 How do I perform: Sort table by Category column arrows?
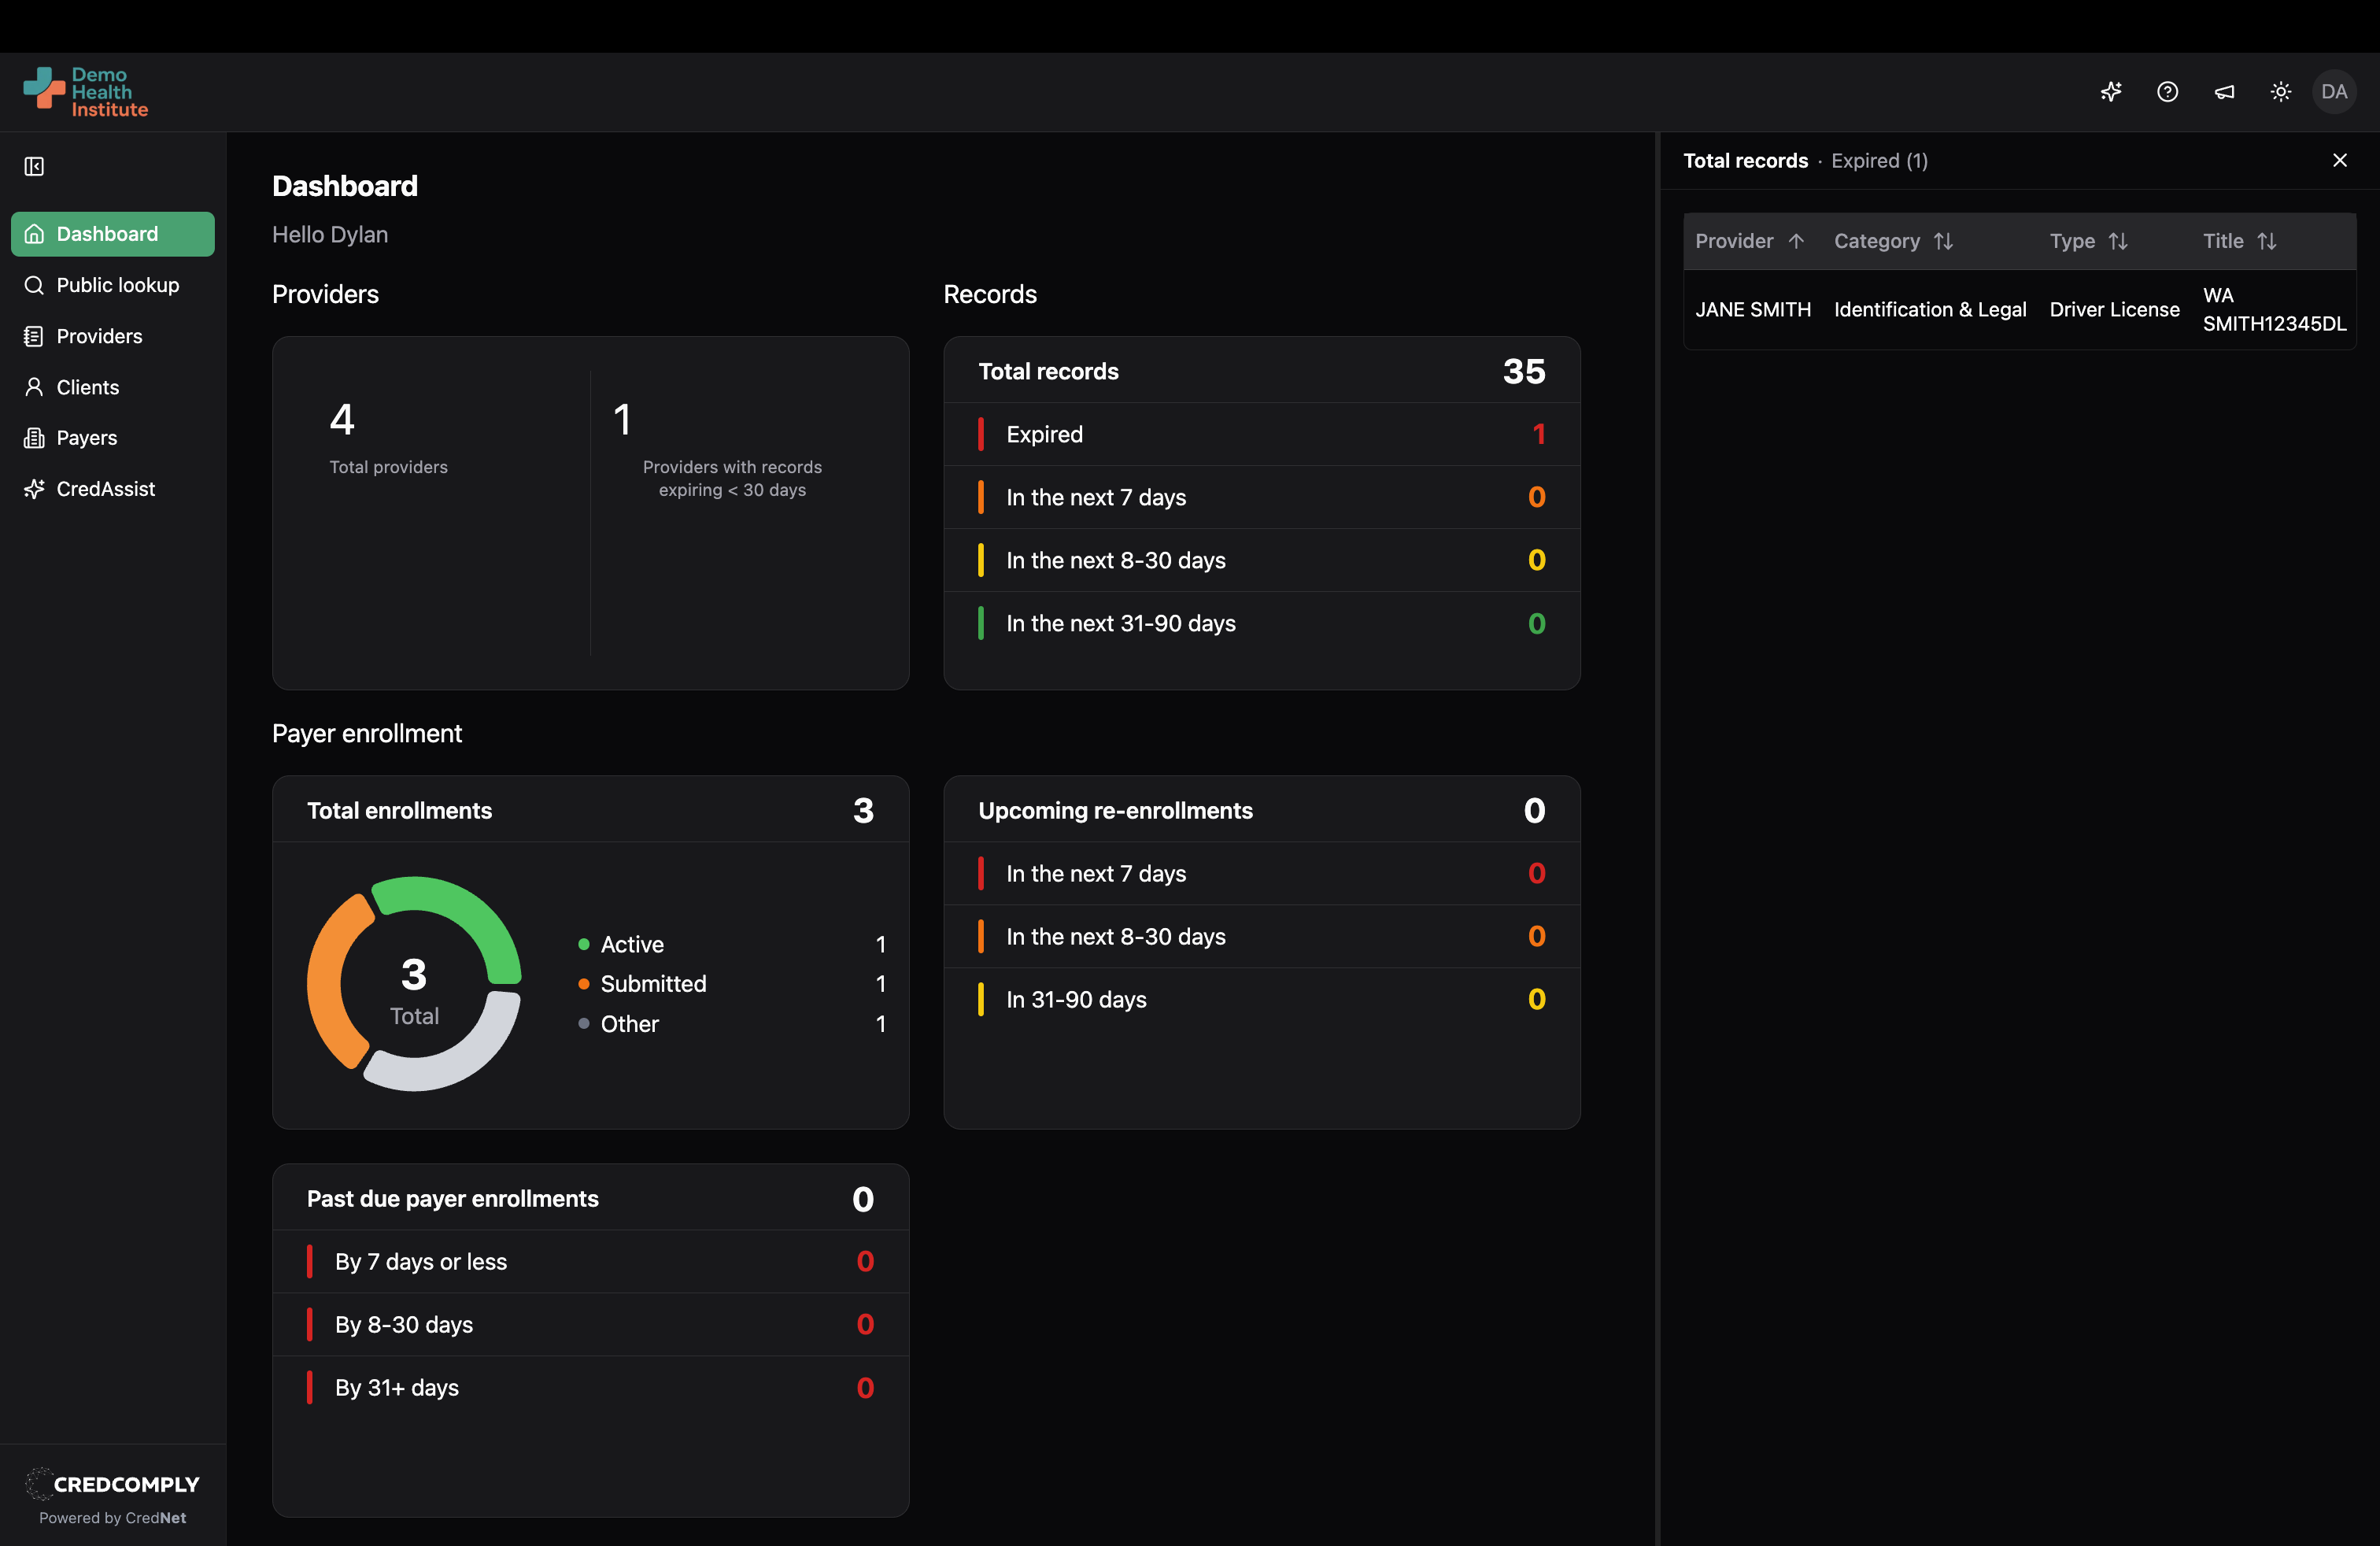[x=1942, y=241]
